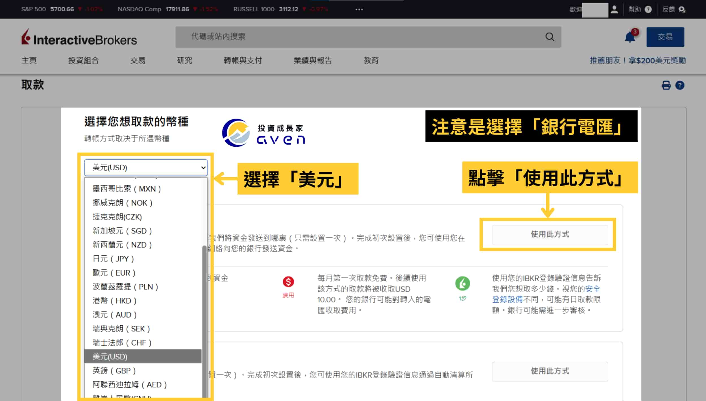706x401 pixels.
Task: Open the notifications bell with 3 alerts
Action: point(629,37)
